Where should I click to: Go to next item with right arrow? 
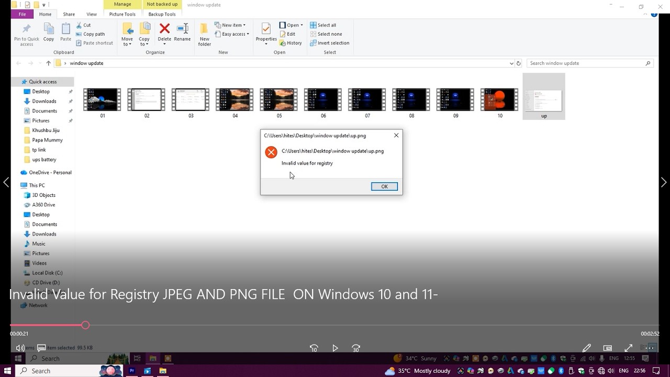[x=664, y=182]
